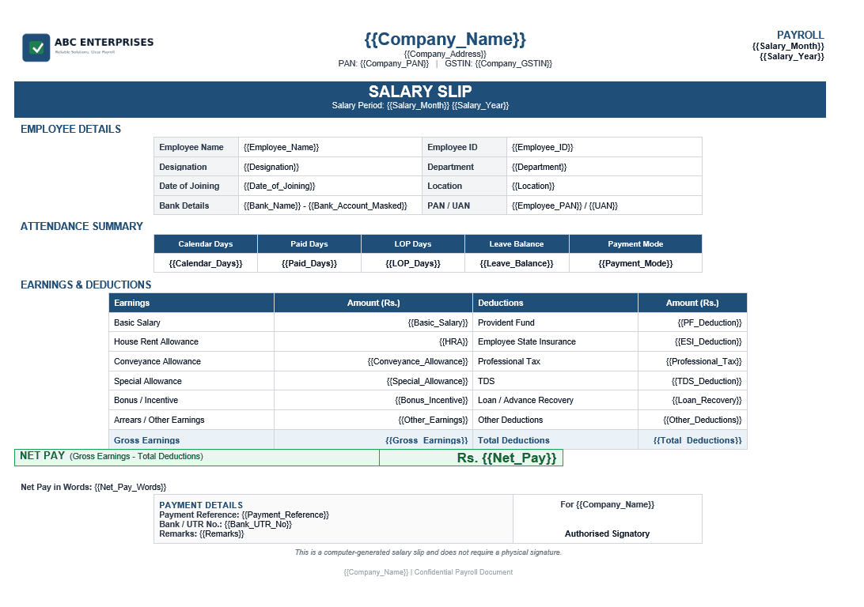Select the {{Employee_ID}} value cell
The height and width of the screenshot is (607, 864).
[x=604, y=147]
